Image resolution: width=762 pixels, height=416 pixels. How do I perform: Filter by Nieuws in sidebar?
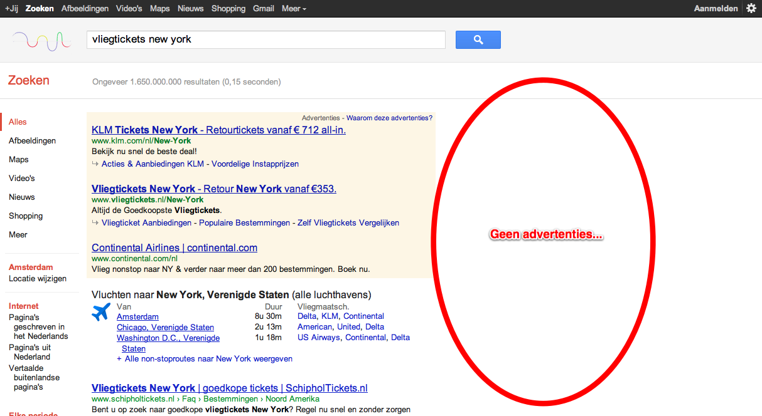click(22, 197)
